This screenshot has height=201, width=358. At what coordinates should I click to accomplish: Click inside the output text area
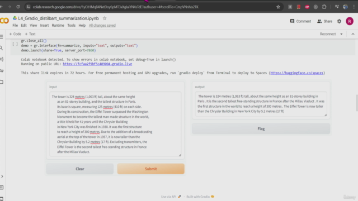[x=261, y=104]
